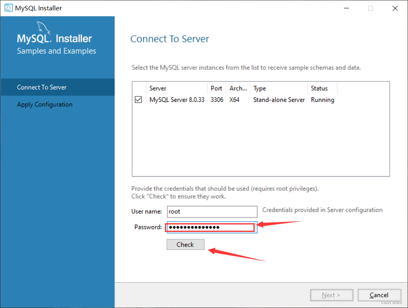This screenshot has height=308, width=408.
Task: Click the Running status cell
Action: pos(322,100)
